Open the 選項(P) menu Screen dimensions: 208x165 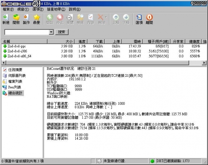38,9
